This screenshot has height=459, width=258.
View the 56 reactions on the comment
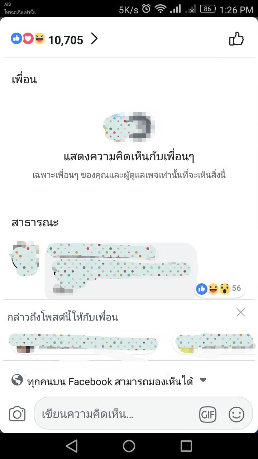pyautogui.click(x=220, y=289)
